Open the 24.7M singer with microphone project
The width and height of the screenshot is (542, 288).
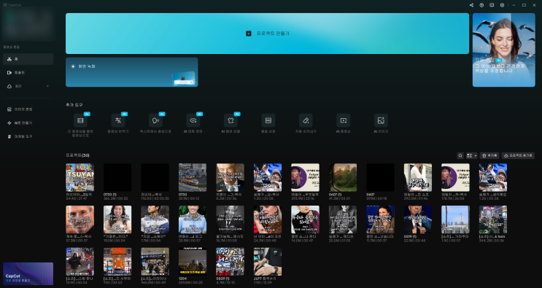[x=268, y=219]
